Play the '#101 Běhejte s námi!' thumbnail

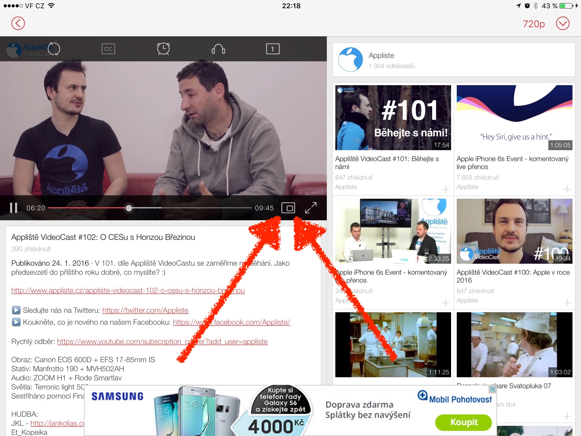coord(393,118)
